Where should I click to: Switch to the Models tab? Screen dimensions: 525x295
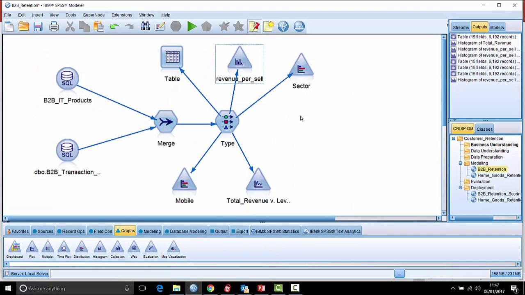tap(497, 27)
